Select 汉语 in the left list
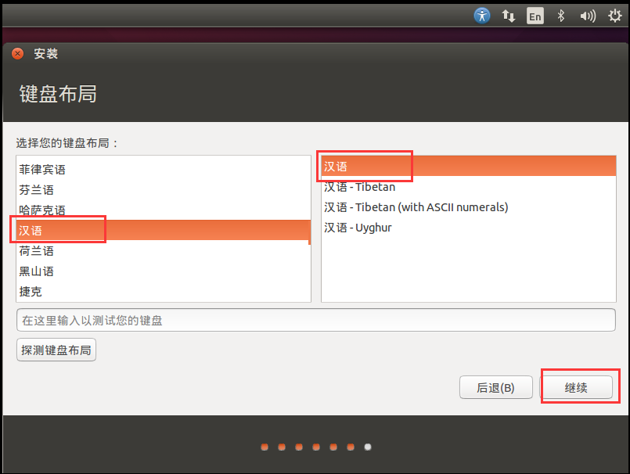Viewport: 630px width, 474px height. click(x=163, y=230)
